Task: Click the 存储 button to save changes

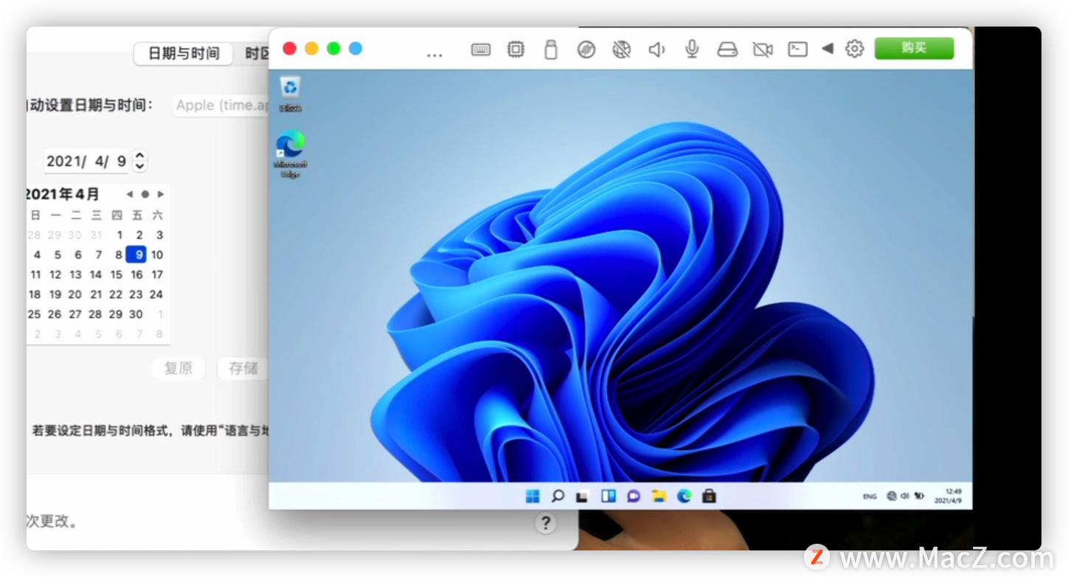Action: (x=243, y=369)
